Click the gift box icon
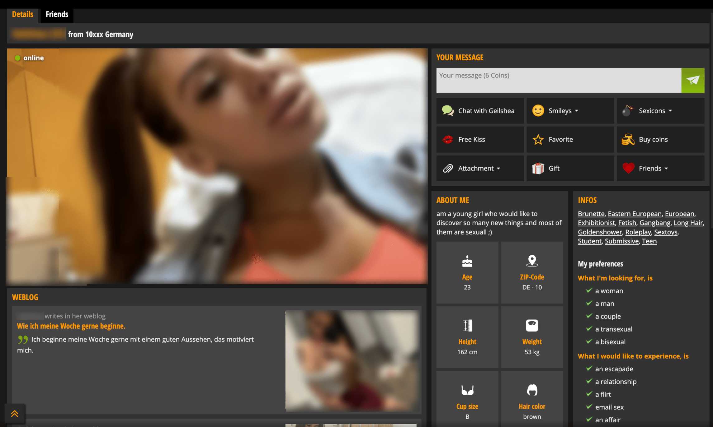This screenshot has height=427, width=713. (x=538, y=168)
